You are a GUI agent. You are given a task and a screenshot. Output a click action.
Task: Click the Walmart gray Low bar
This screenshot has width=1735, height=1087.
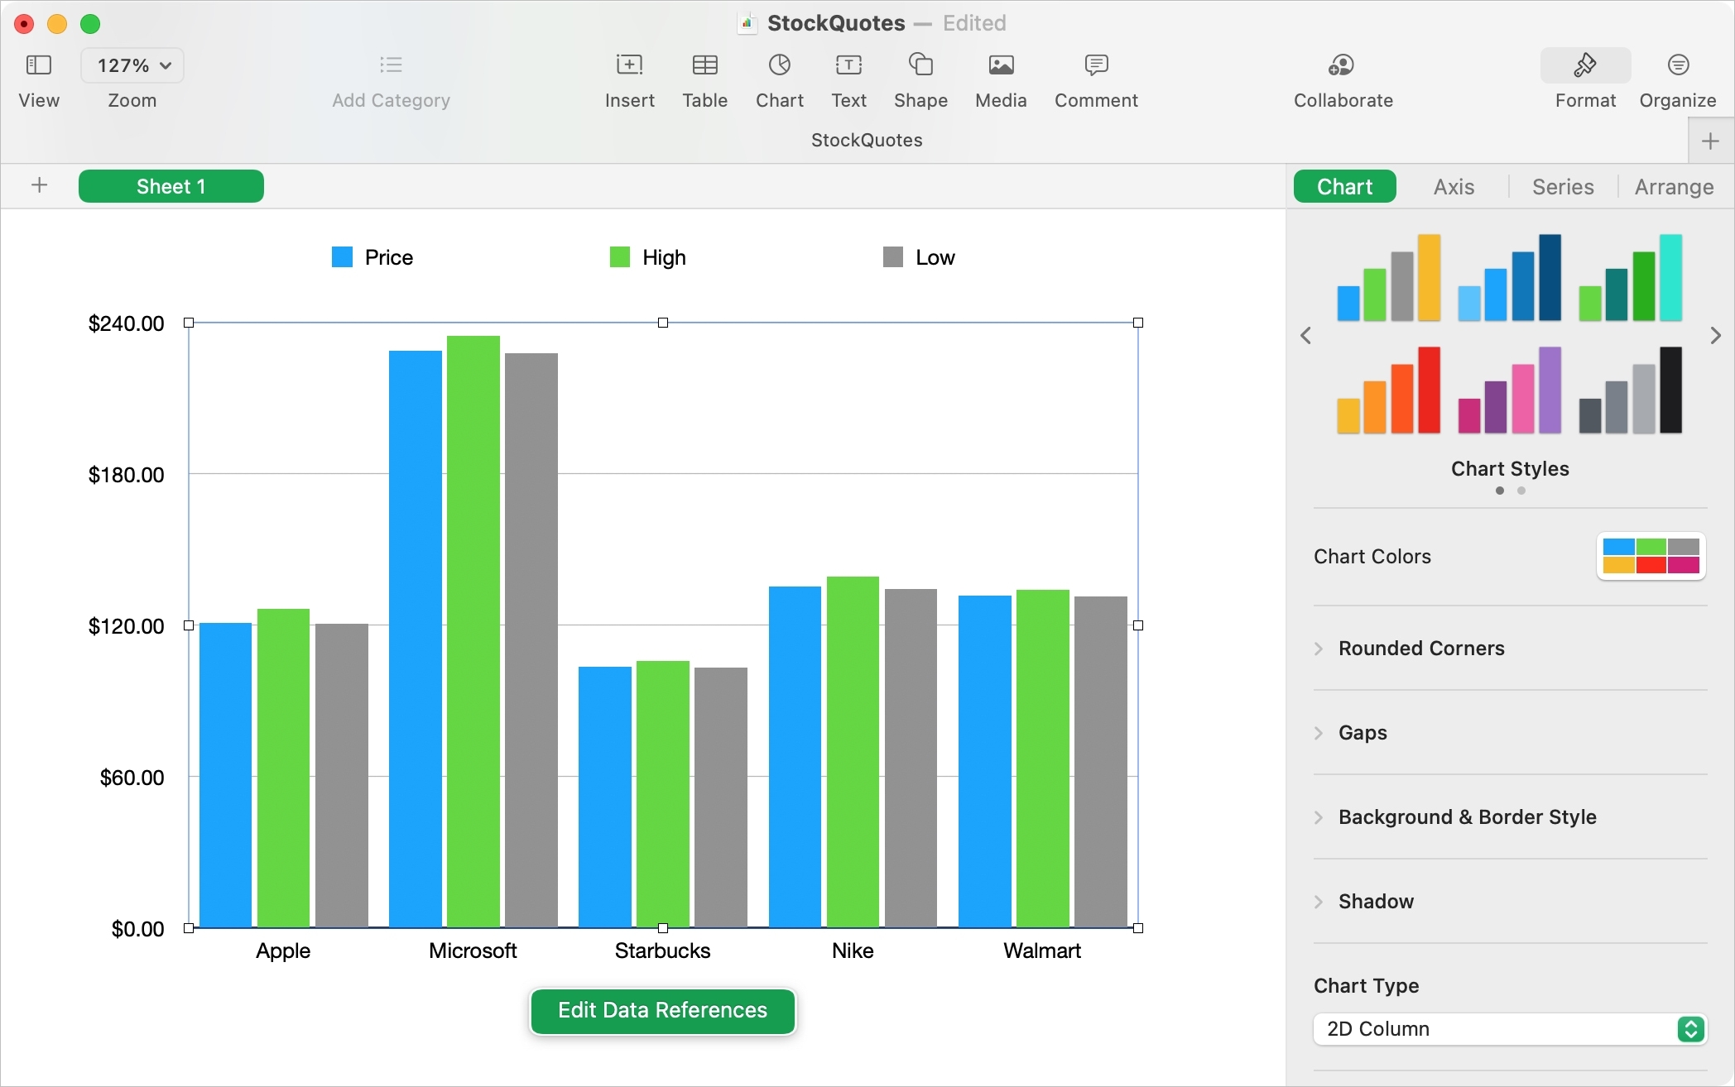1101,762
